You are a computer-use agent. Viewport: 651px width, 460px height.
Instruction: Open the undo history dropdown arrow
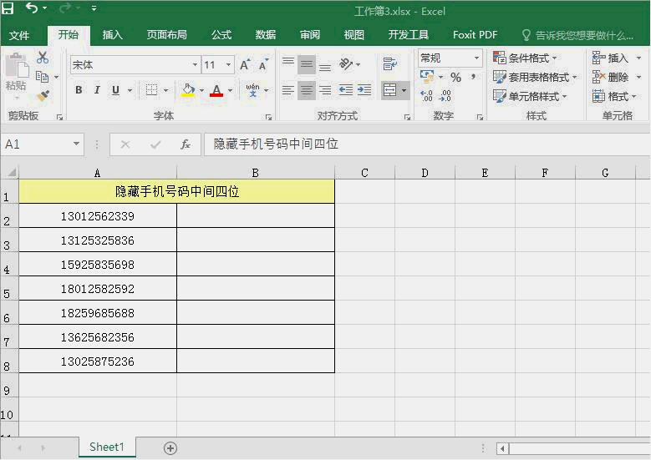coord(44,8)
